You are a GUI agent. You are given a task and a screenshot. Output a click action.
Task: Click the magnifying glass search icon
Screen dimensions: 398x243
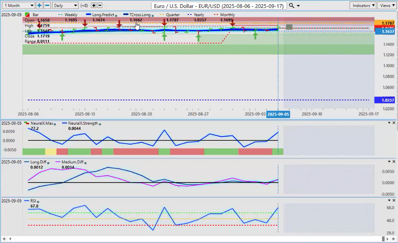292,6
